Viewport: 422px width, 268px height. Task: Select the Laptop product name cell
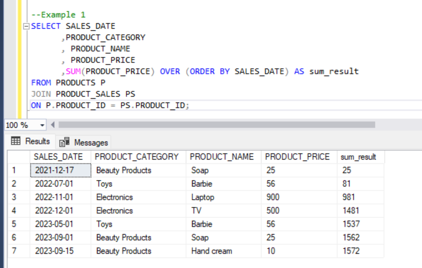click(x=203, y=197)
